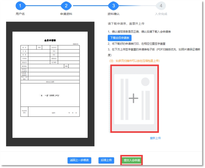Viewport: 205px width, 168px height.
Task: Choose the 后续上传 button
Action: pyautogui.click(x=106, y=160)
